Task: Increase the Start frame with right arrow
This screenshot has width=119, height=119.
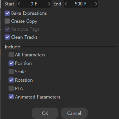Action: point(49,4)
